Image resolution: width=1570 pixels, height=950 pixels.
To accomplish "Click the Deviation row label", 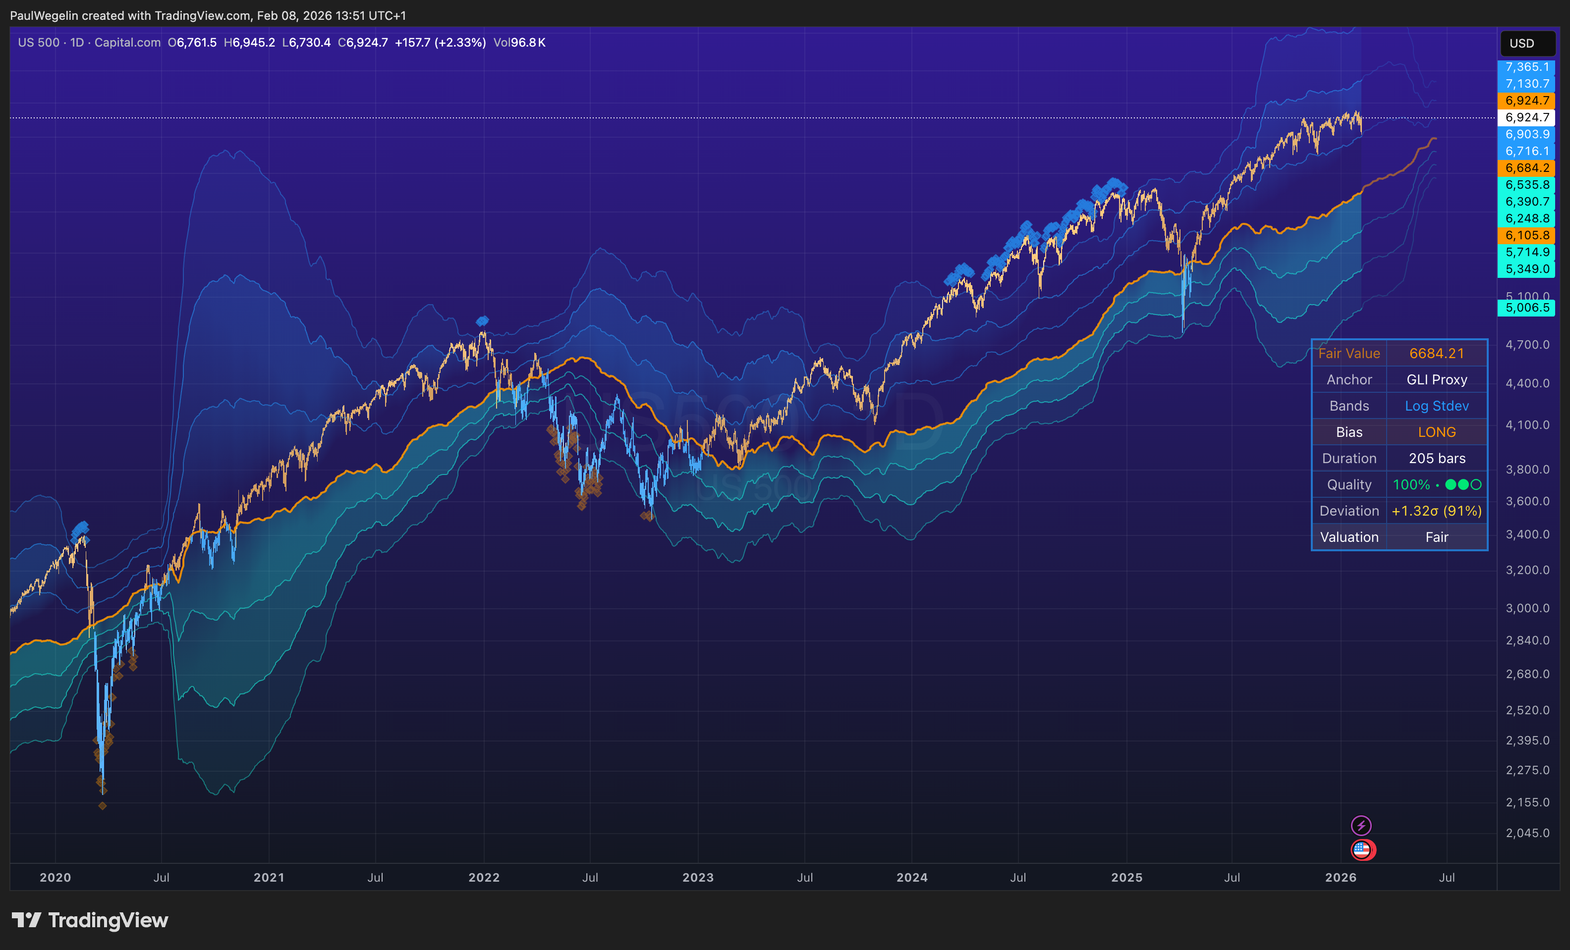I will click(x=1349, y=511).
